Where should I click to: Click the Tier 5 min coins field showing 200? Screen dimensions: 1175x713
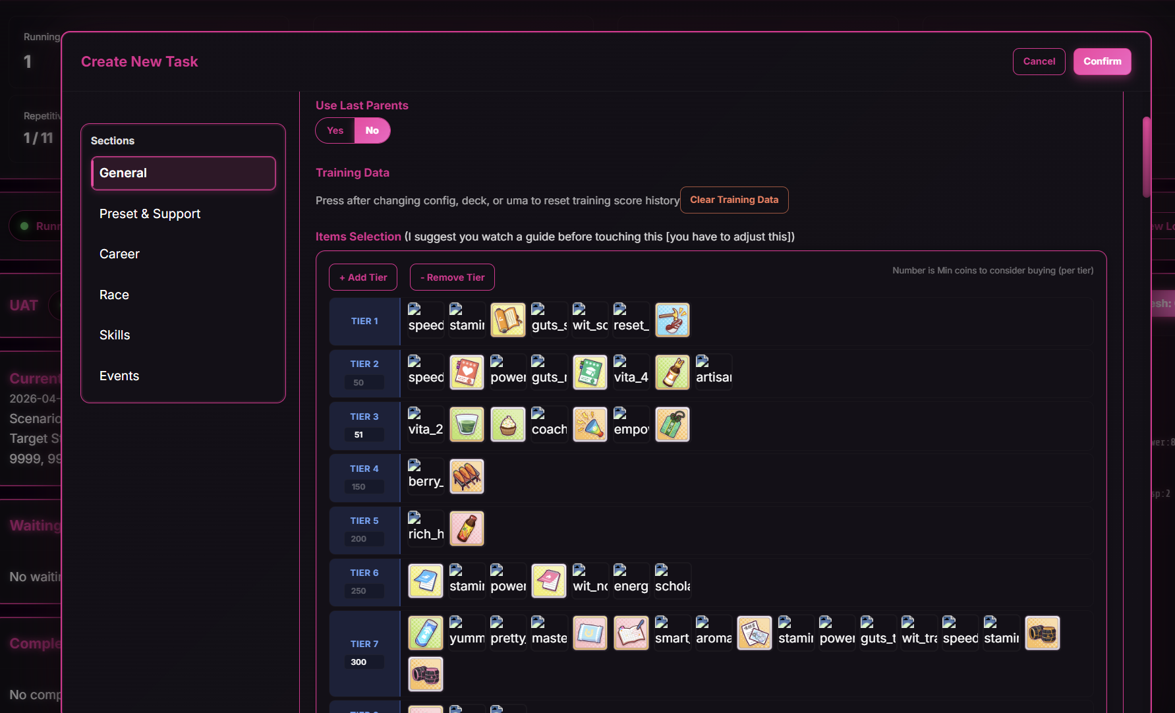pos(364,538)
